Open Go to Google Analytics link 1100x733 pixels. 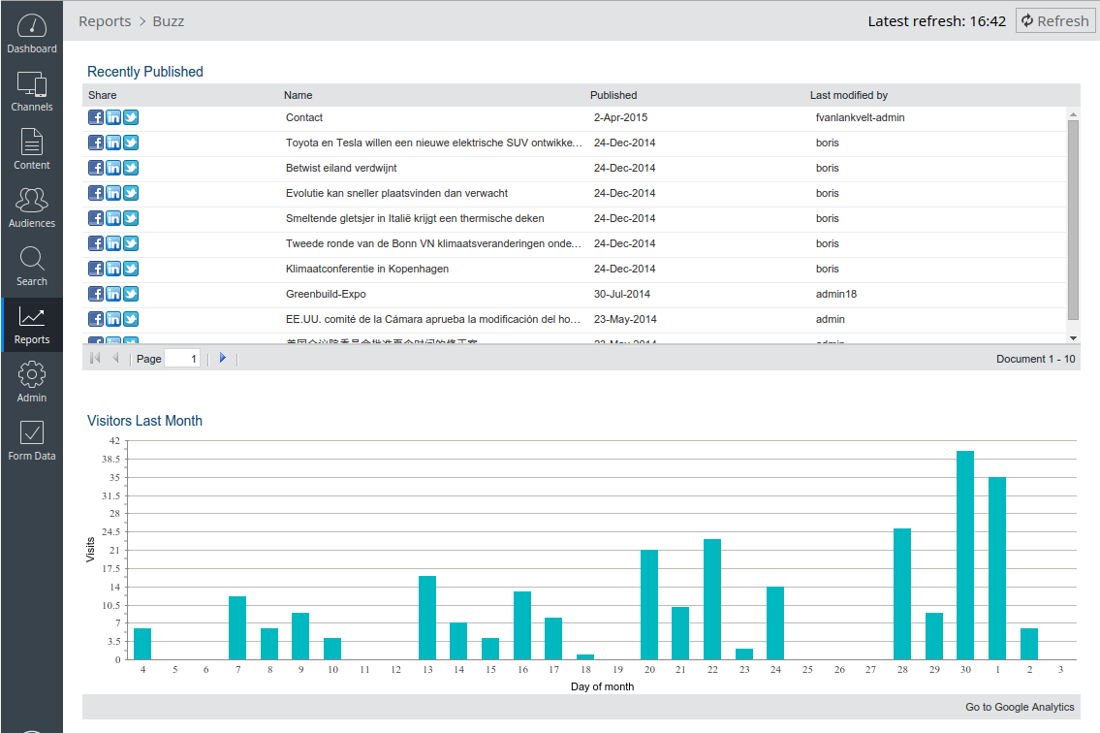coord(1020,707)
